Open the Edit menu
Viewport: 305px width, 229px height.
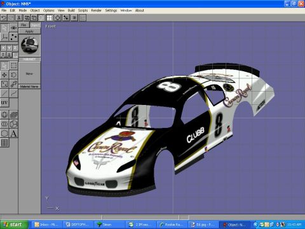coord(13,10)
